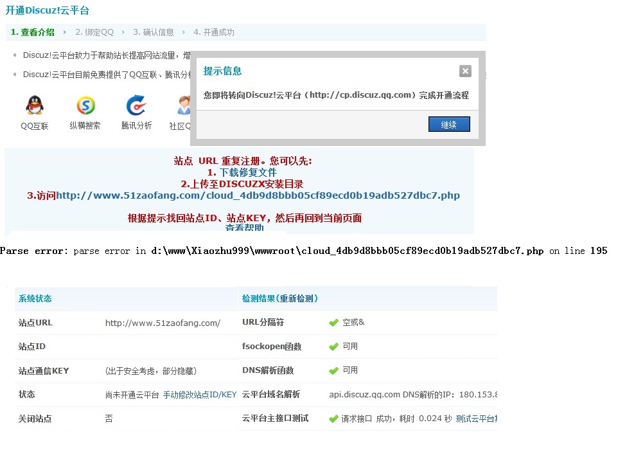618x461 pixels.
Task: Click the green check beside fsockopen函数
Action: pos(334,347)
